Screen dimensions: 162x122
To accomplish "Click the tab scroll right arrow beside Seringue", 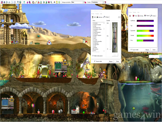I will (120, 17).
